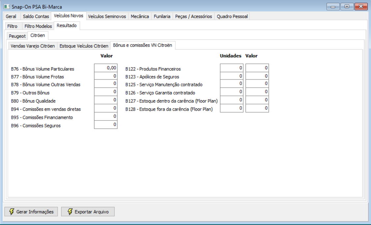Click B127 Estoque dentro da carência Valor field

(x=257, y=100)
